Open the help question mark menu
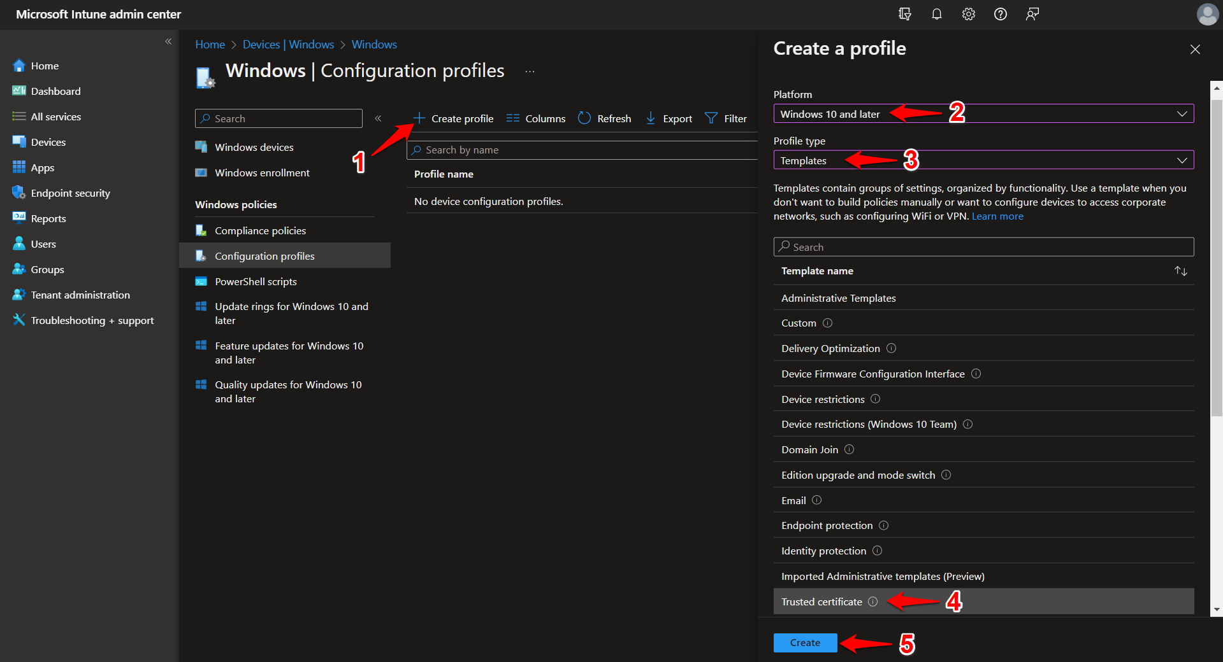 click(x=1000, y=13)
